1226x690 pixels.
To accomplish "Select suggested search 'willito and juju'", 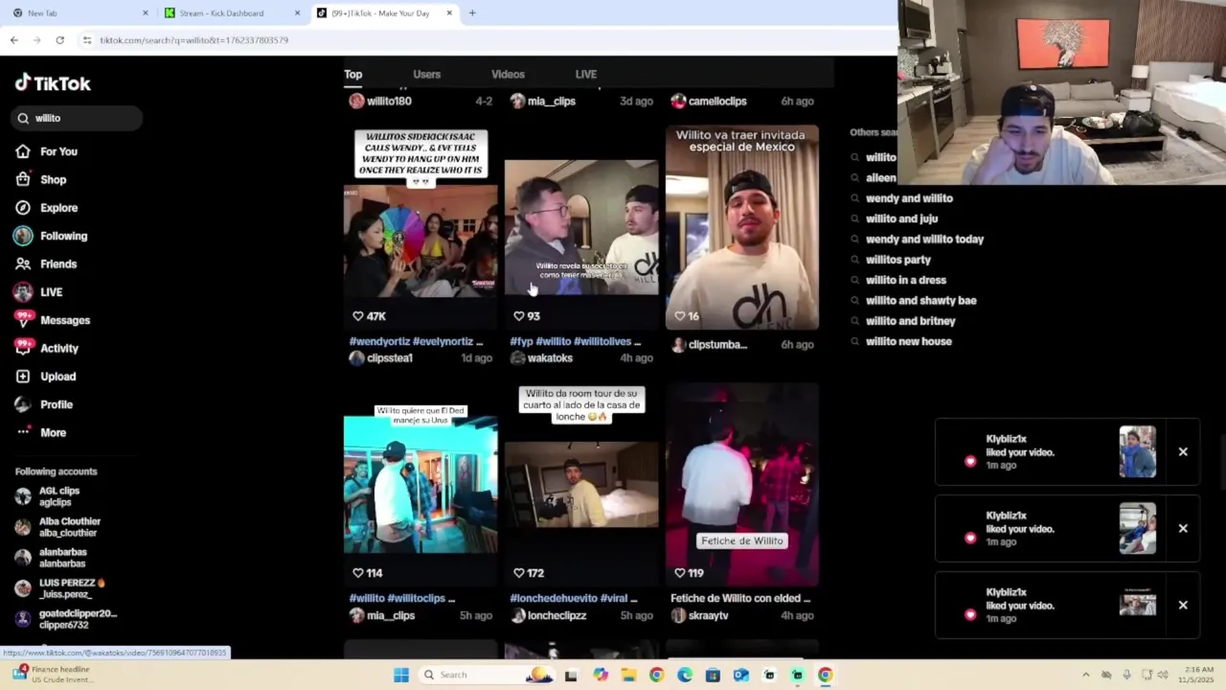I will [x=901, y=218].
